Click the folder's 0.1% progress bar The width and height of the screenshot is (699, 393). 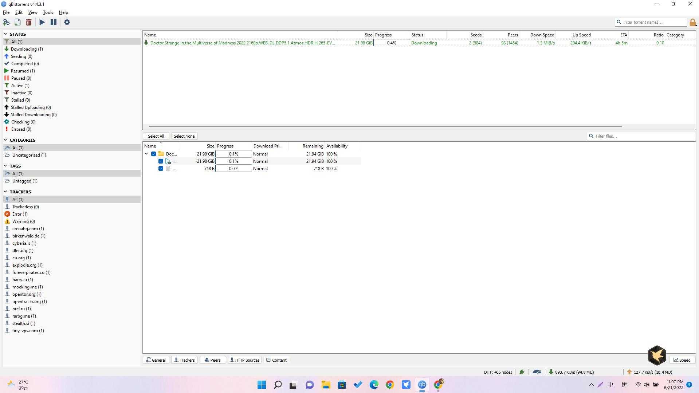[x=233, y=154]
